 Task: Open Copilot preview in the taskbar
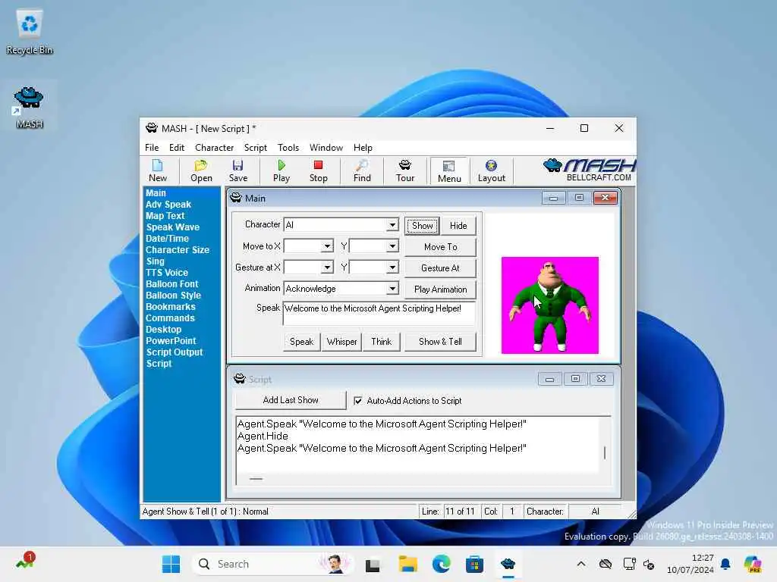tap(752, 564)
